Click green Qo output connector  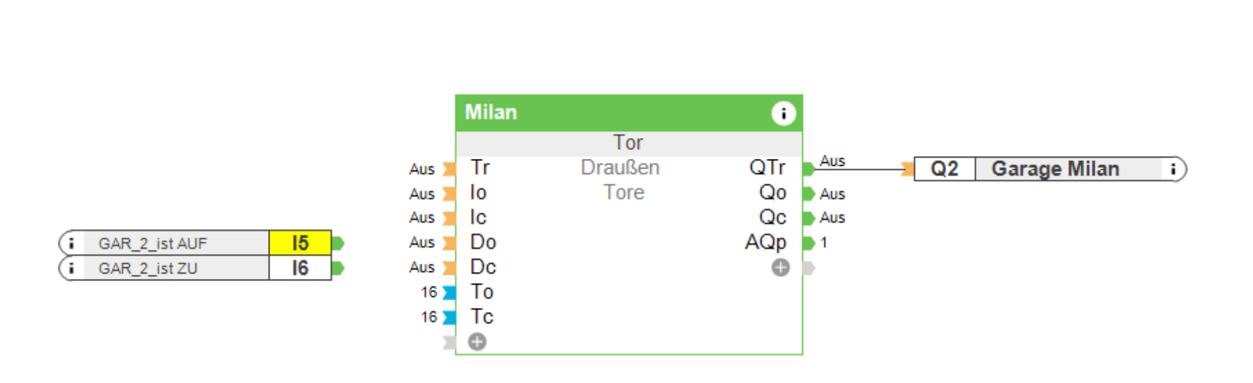[x=808, y=194]
